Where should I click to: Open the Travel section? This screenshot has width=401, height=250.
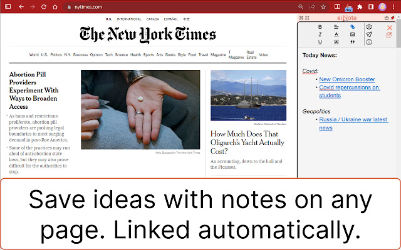(203, 54)
